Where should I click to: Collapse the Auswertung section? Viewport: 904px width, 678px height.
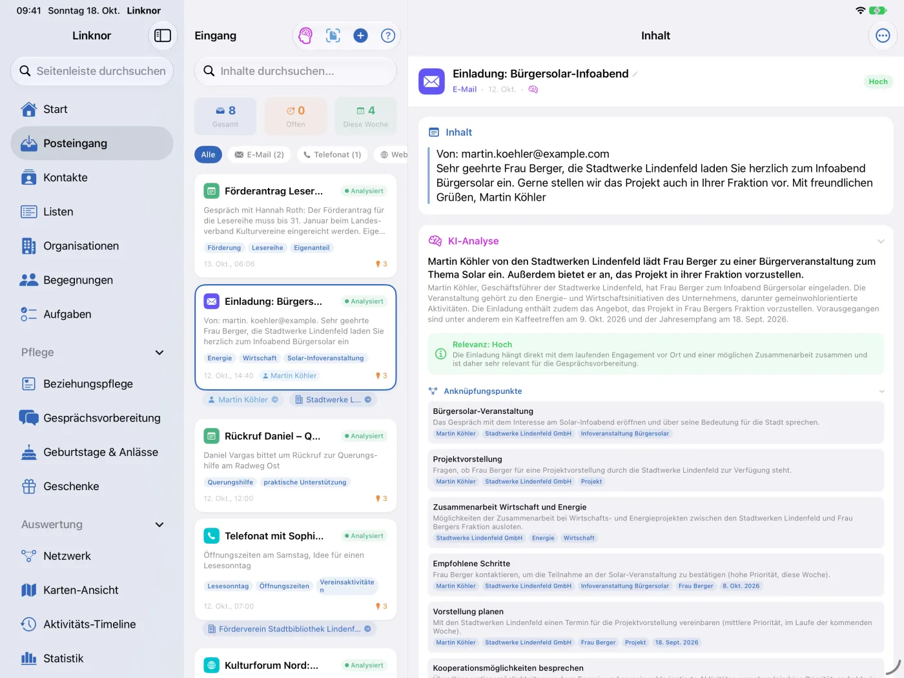(159, 525)
